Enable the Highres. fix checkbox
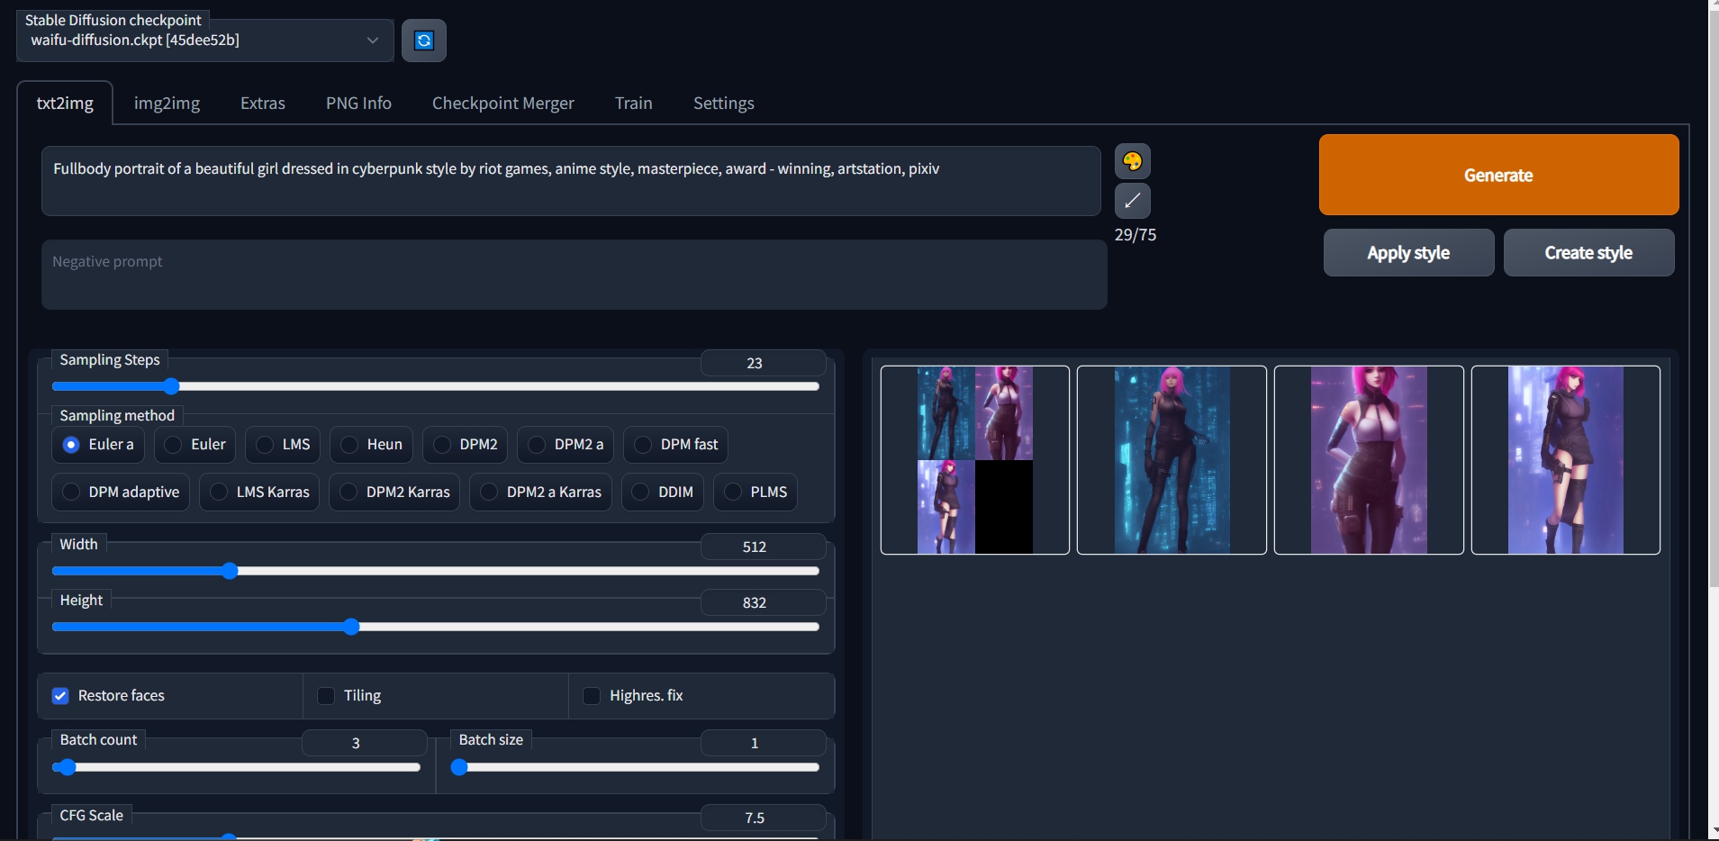1719x841 pixels. point(592,696)
